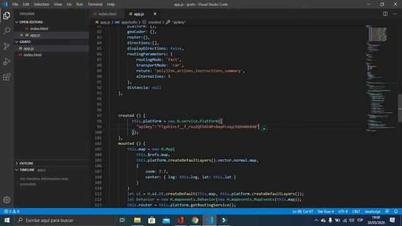Click the volume icon in system tray

(352, 220)
